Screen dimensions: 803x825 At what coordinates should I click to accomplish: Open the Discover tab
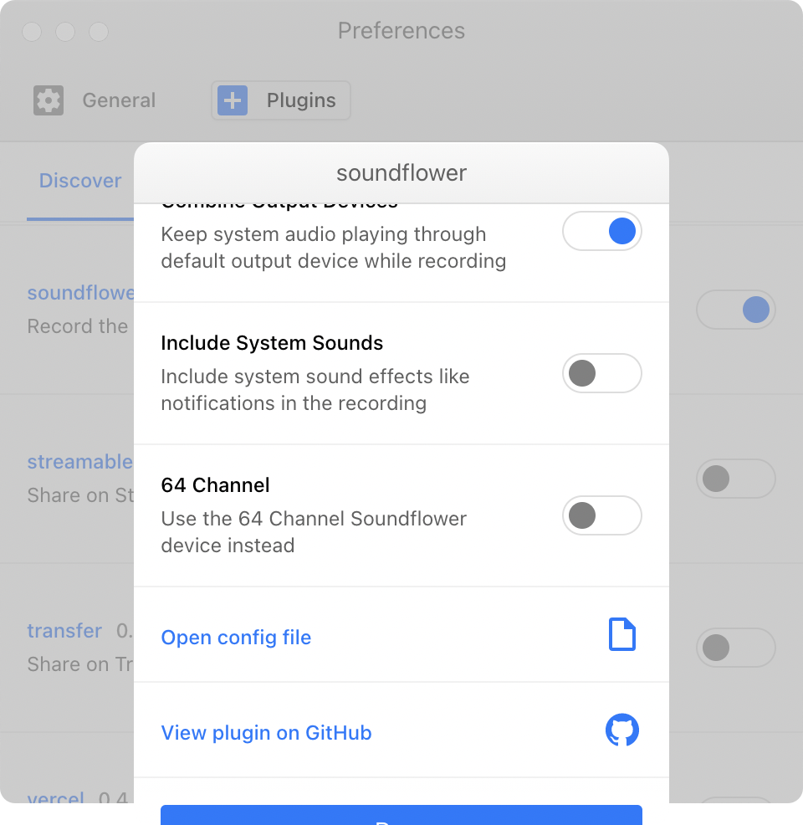[80, 181]
